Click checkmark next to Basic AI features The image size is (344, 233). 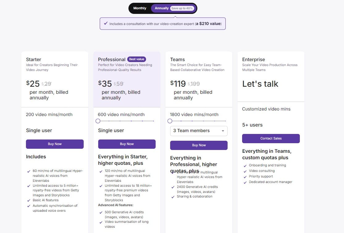pos(28,200)
